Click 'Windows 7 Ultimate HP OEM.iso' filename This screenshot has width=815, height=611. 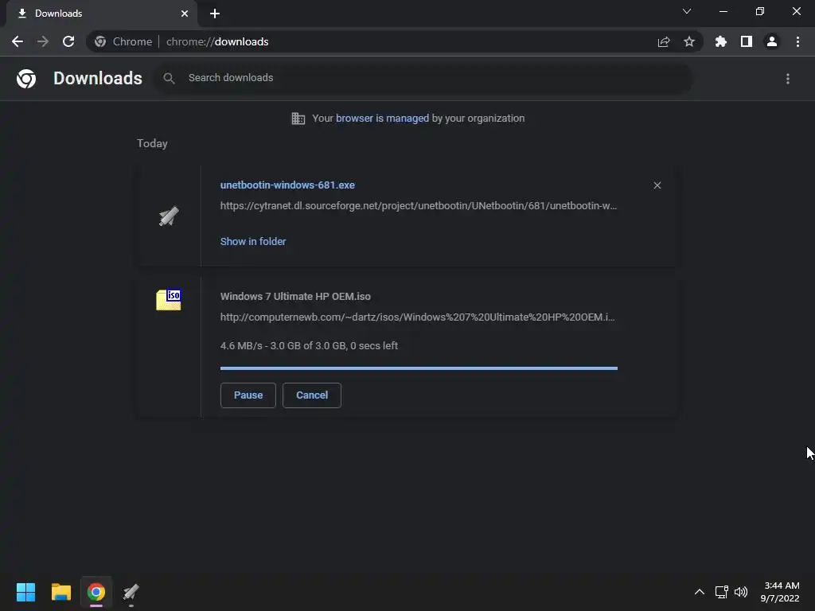coord(295,296)
